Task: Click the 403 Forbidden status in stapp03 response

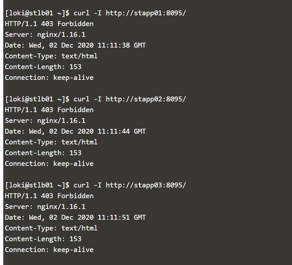Action: 67,196
